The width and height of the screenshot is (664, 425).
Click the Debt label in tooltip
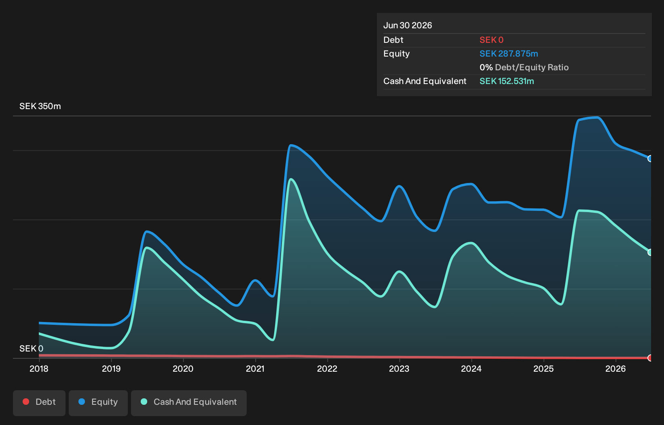[393, 40]
